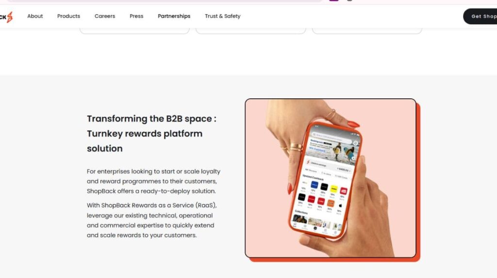
Task: Click the Transforming the B2B space heading
Action: pos(151,134)
